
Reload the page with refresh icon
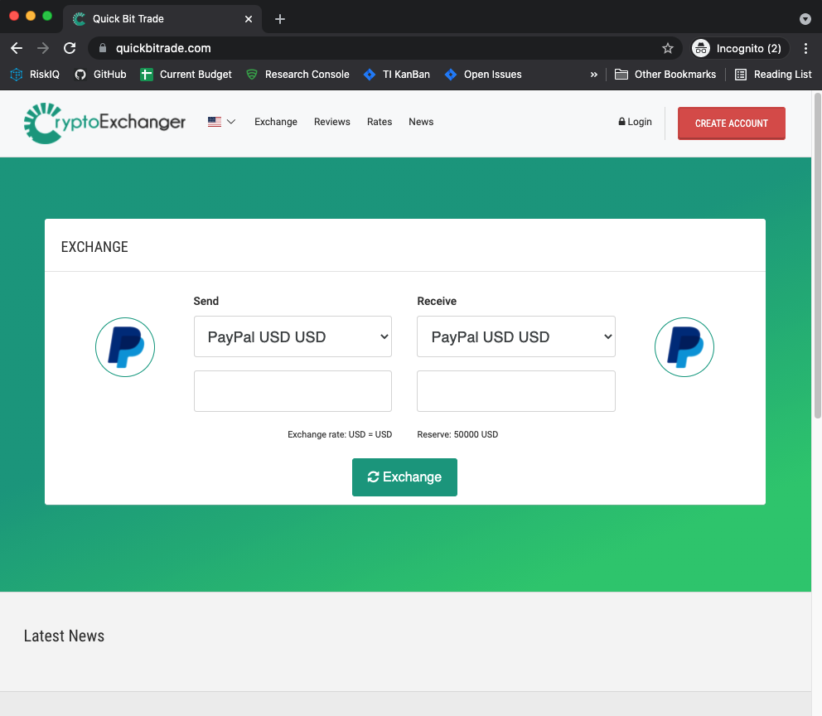pos(70,48)
